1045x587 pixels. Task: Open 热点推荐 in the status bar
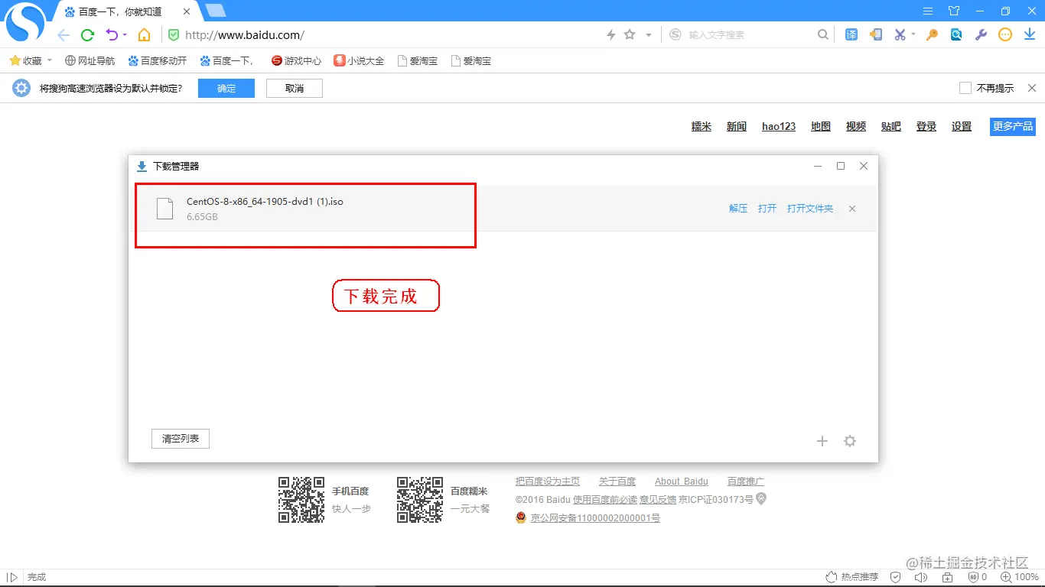851,577
